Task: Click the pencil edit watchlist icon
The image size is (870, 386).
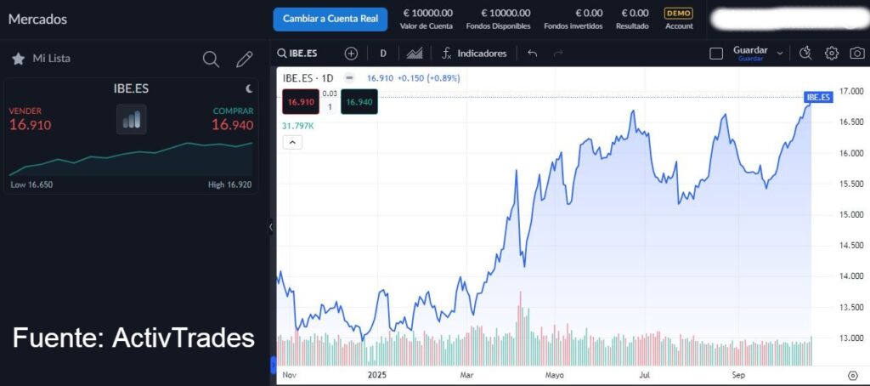Action: coord(245,59)
